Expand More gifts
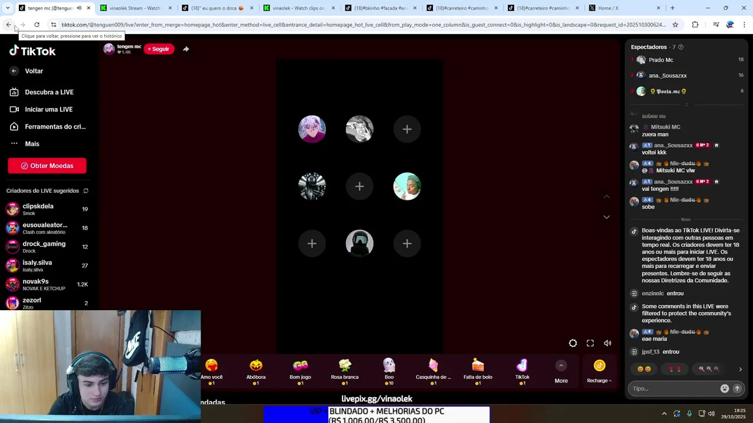 tap(561, 372)
